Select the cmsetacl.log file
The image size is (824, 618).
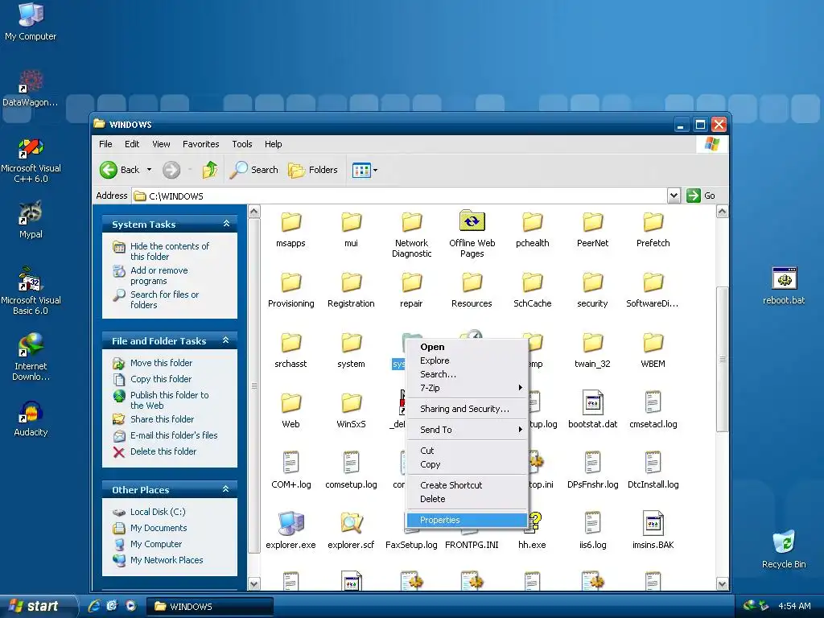coord(653,410)
